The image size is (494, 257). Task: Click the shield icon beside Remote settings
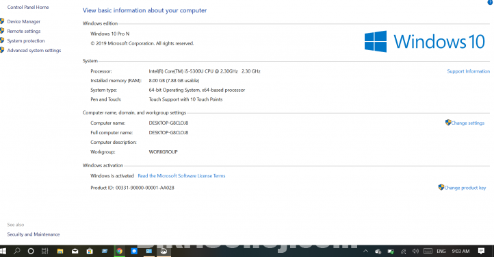click(x=2, y=31)
